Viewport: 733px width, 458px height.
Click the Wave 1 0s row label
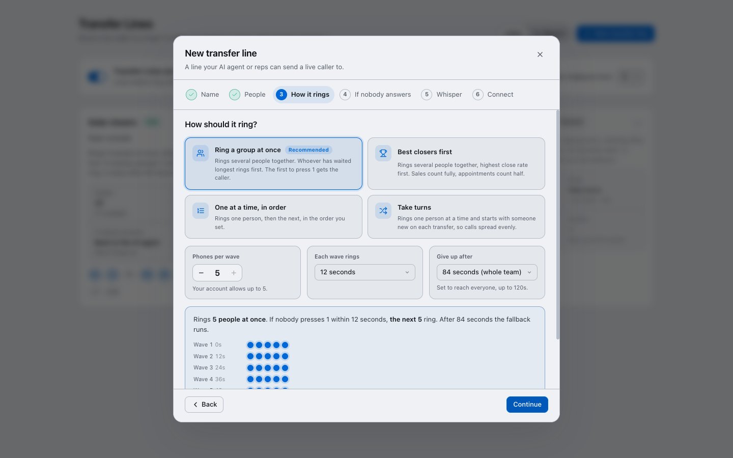click(x=208, y=345)
